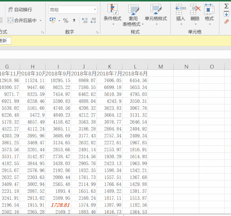Select cell with value 4243.9
Screen dimensions: 231x216
tap(109, 101)
